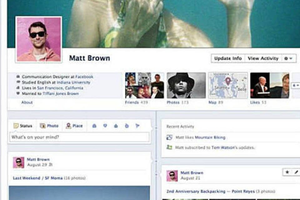Select the Place tab in the composer
300x200 pixels.
tap(74, 126)
